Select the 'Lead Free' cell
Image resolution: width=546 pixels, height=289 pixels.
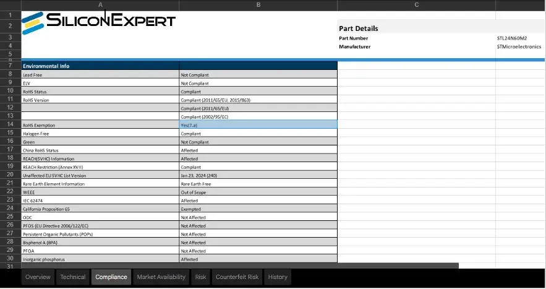pyautogui.click(x=100, y=75)
